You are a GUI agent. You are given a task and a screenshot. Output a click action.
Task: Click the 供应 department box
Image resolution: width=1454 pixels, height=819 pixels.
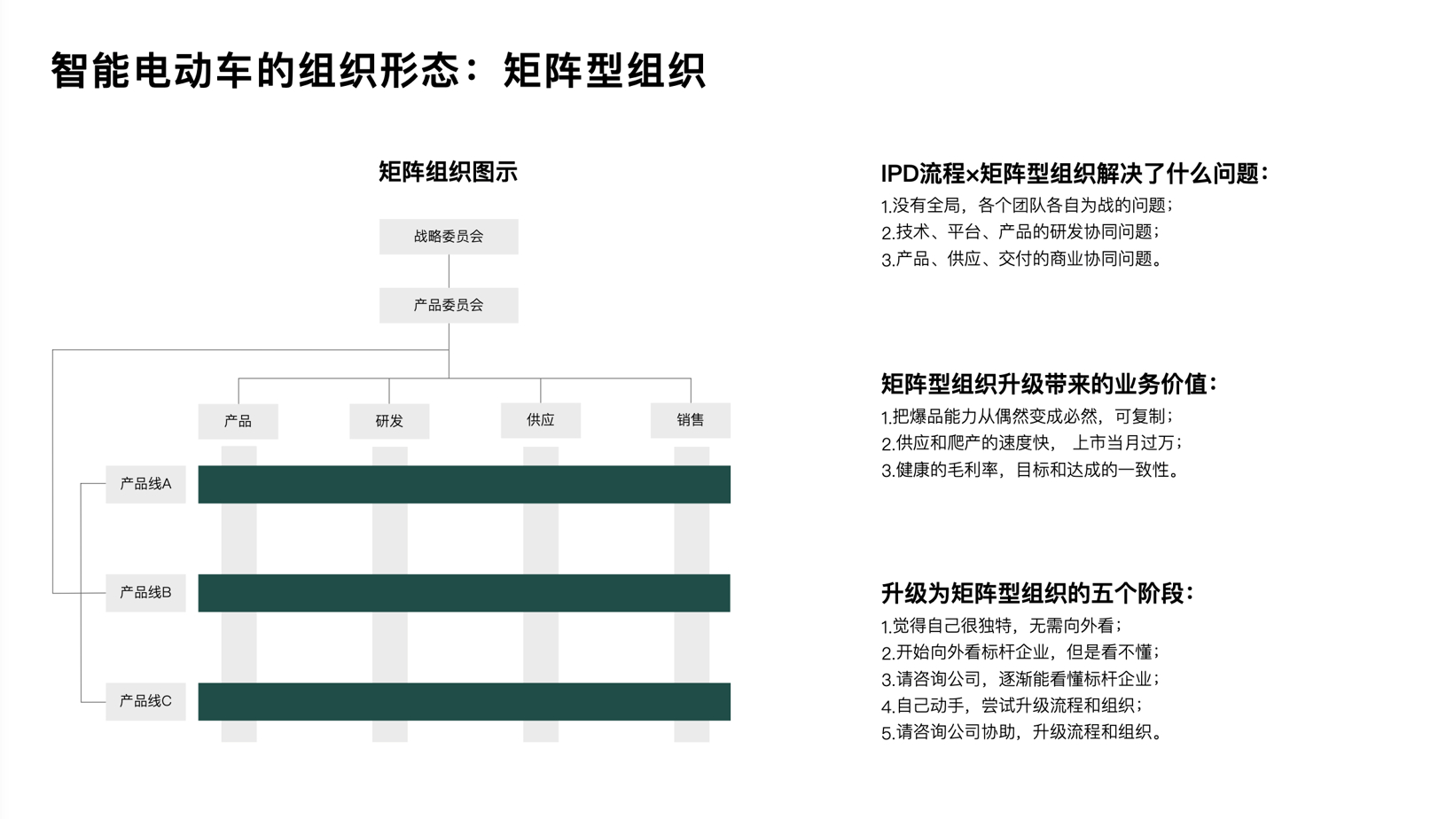click(540, 421)
